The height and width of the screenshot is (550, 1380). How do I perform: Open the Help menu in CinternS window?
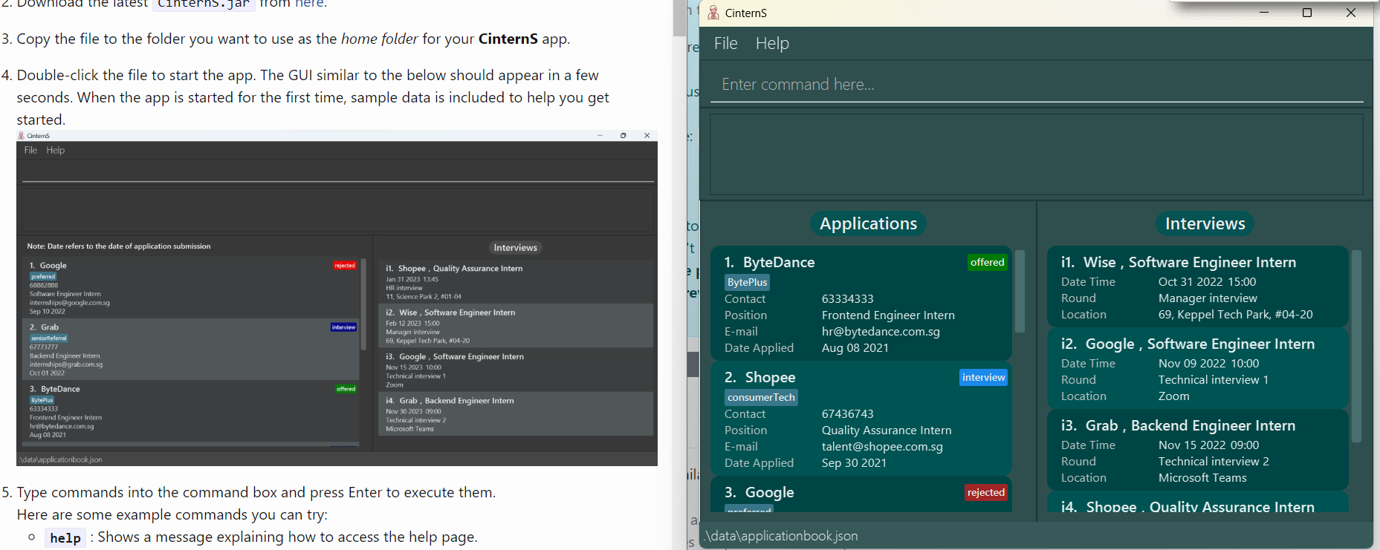pos(772,44)
